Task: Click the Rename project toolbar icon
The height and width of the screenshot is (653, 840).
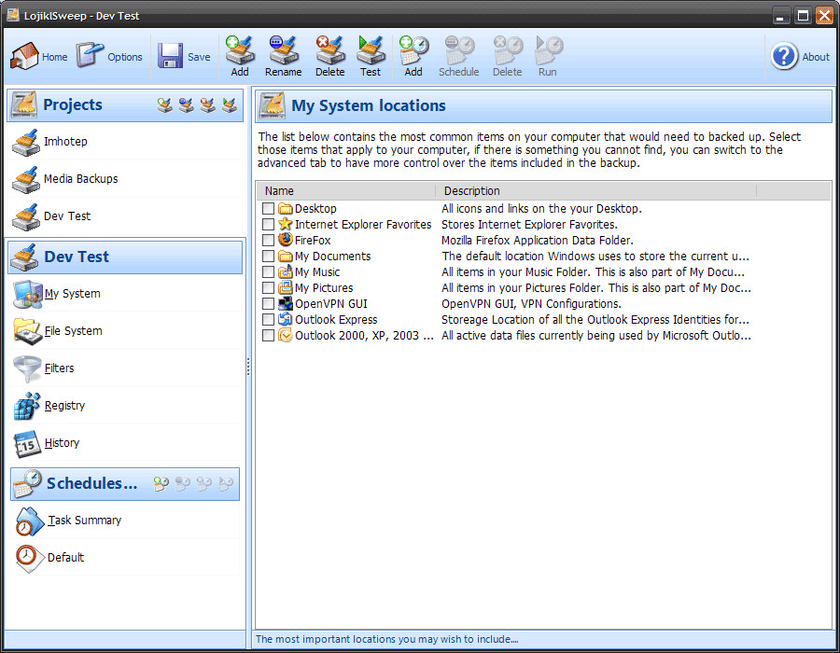Action: pos(284,56)
